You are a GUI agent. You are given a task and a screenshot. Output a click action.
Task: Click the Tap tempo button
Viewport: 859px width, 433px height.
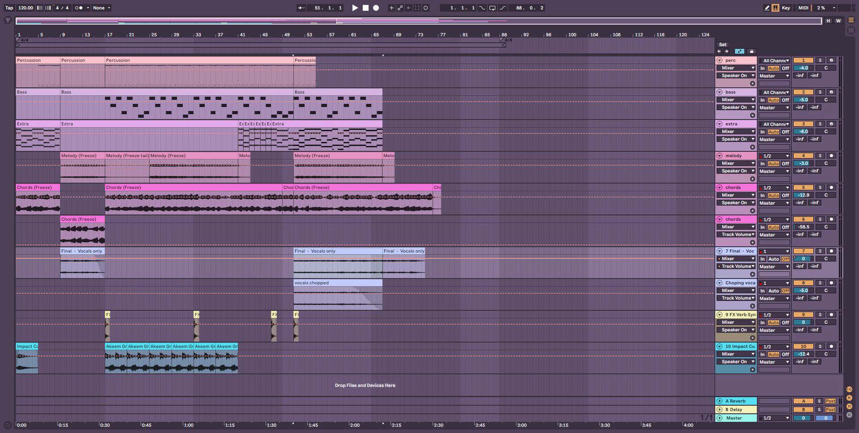pyautogui.click(x=9, y=8)
